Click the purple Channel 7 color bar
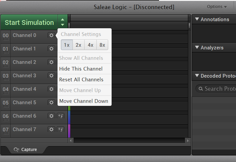Viewport: 236px width, 162px height. [x=69, y=130]
